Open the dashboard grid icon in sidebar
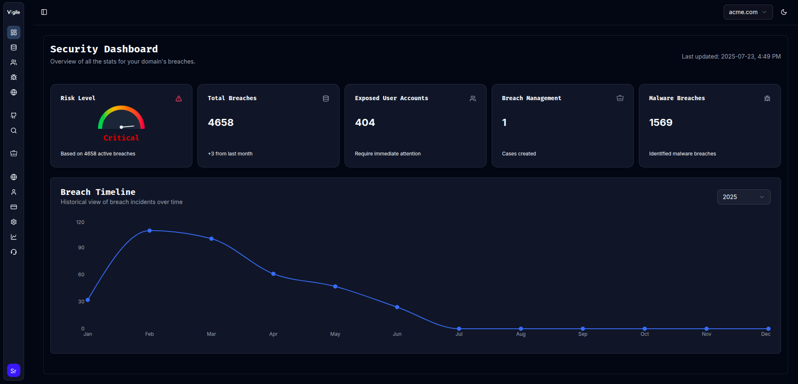Image resolution: width=798 pixels, height=384 pixels. point(14,32)
